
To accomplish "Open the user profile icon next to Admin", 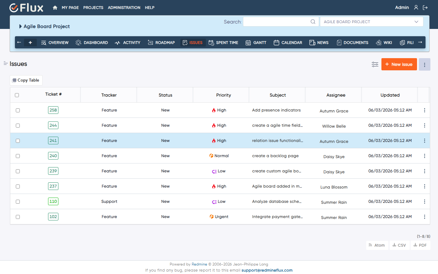I will pos(416,7).
